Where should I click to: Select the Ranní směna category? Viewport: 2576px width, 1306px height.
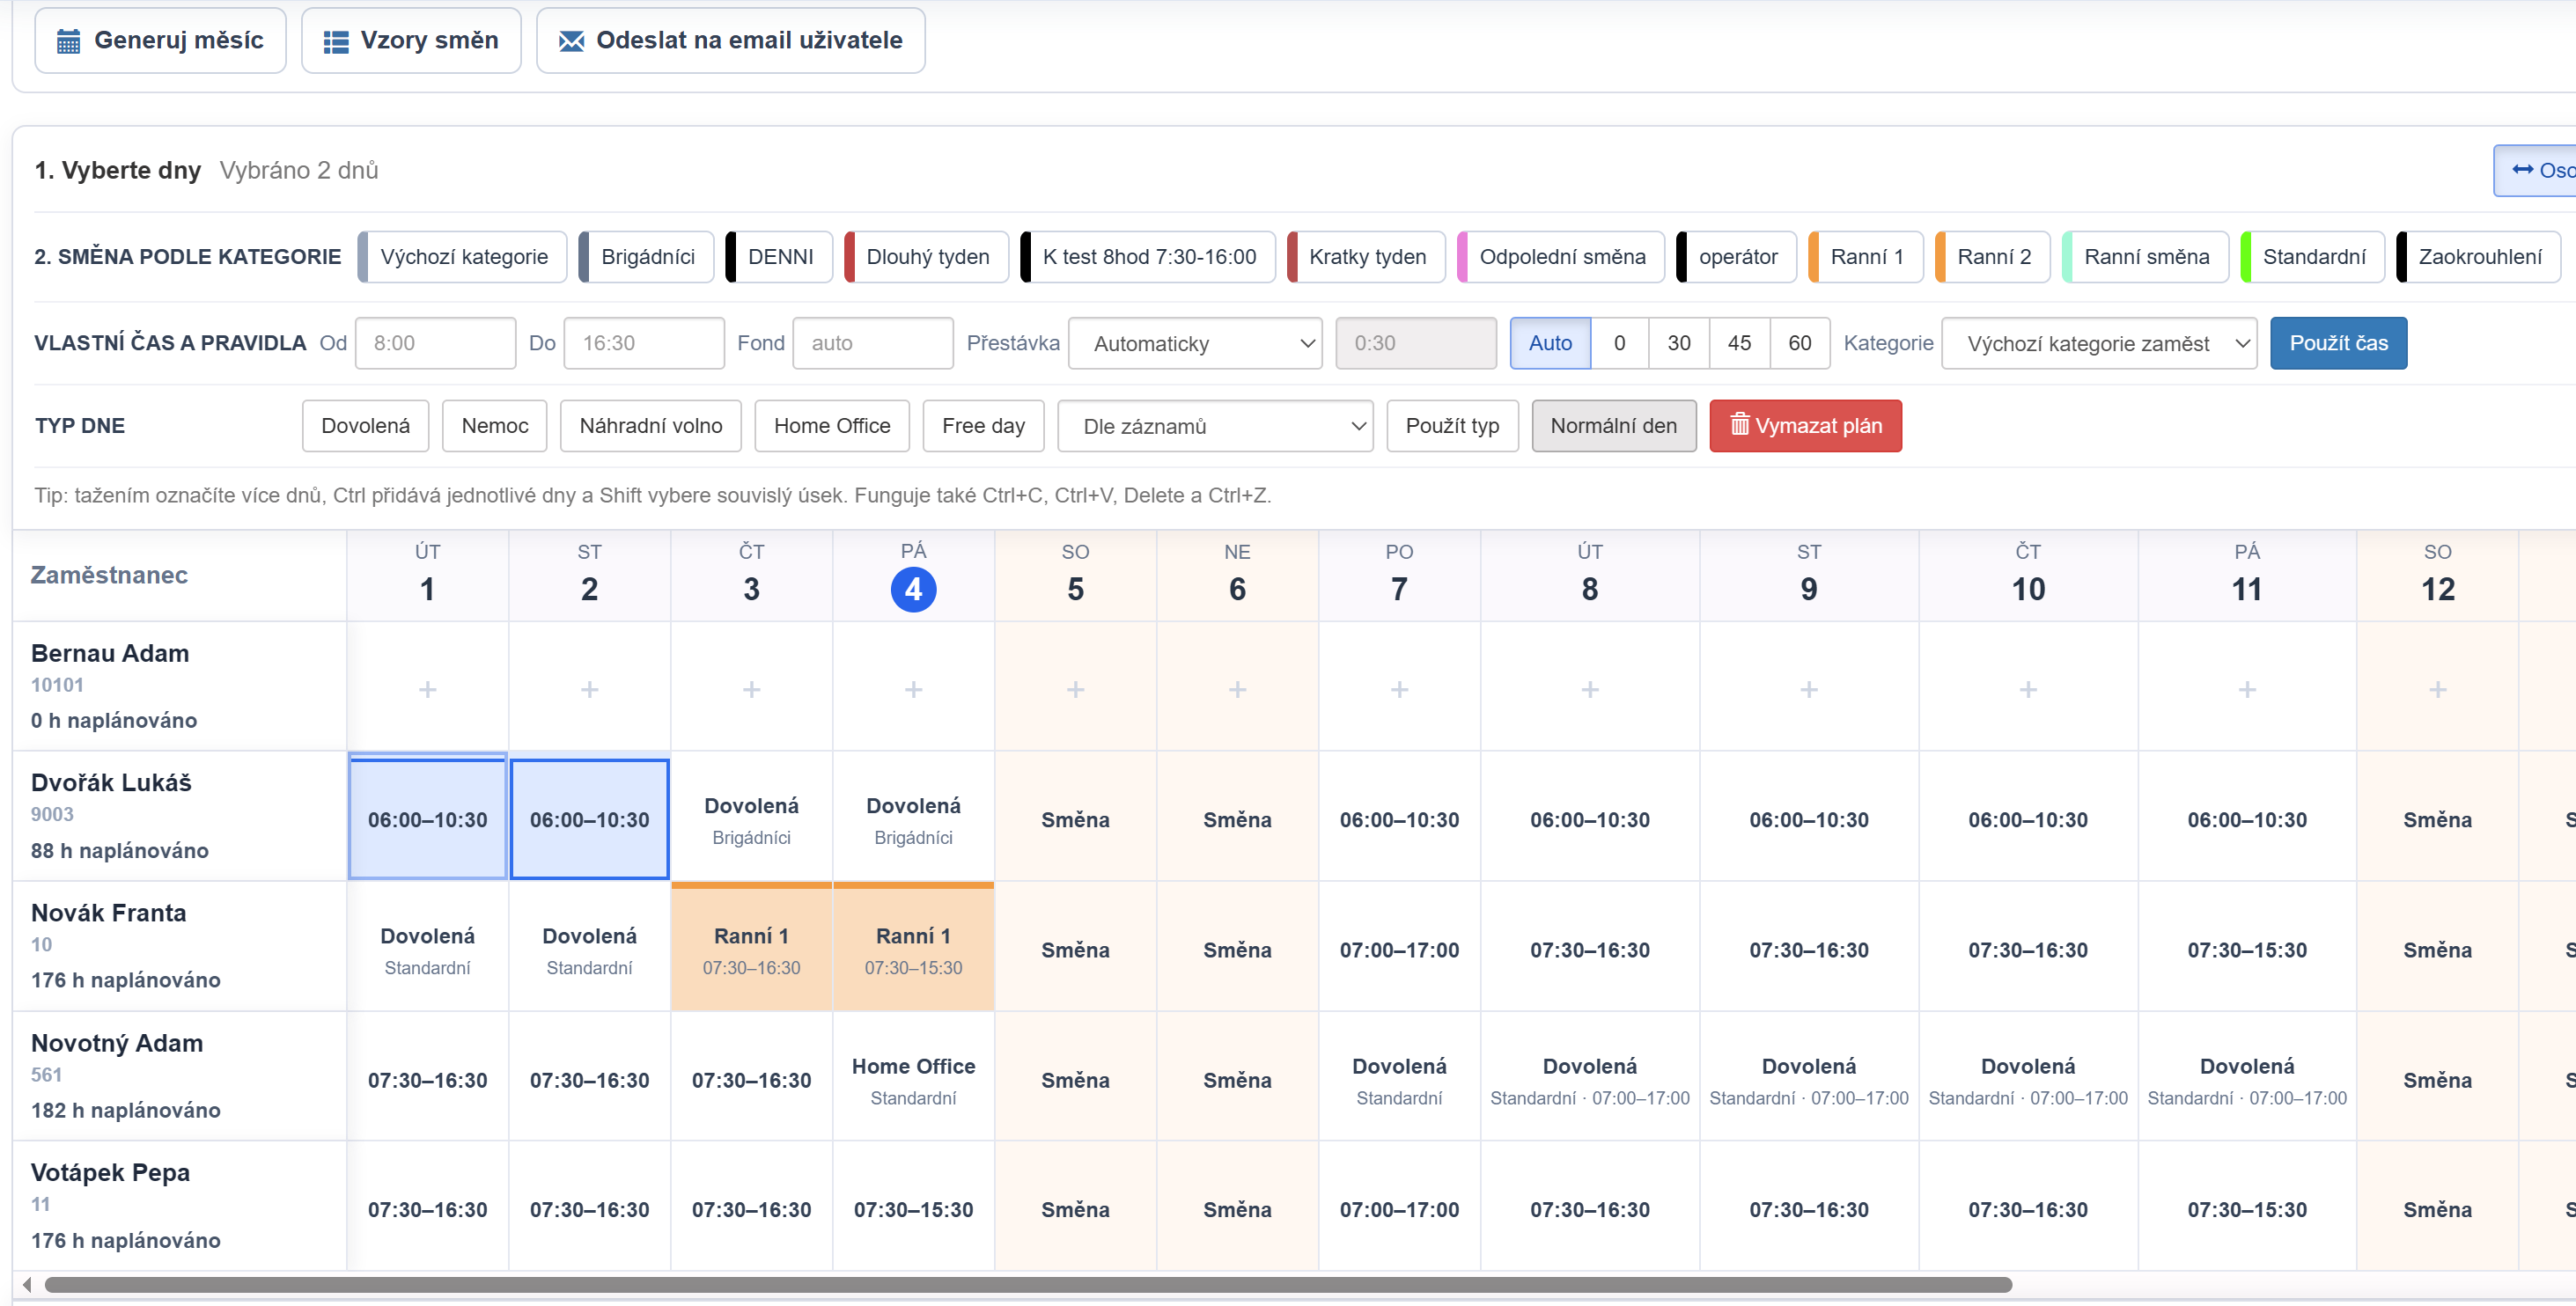pyautogui.click(x=2146, y=257)
